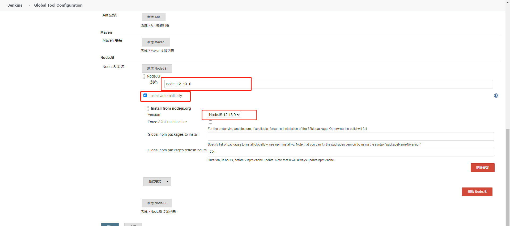This screenshot has height=226, width=510.
Task: Click the red 删除 NodeJS button
Action: click(x=477, y=192)
